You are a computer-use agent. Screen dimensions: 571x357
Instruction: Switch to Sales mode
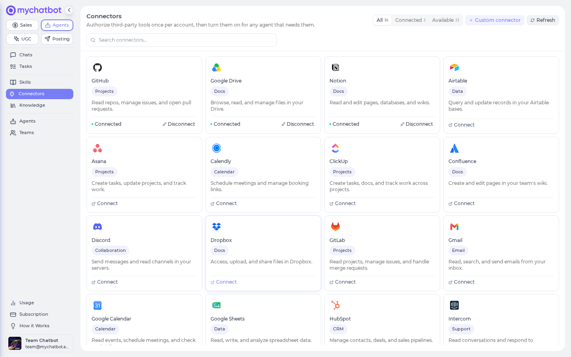22,25
